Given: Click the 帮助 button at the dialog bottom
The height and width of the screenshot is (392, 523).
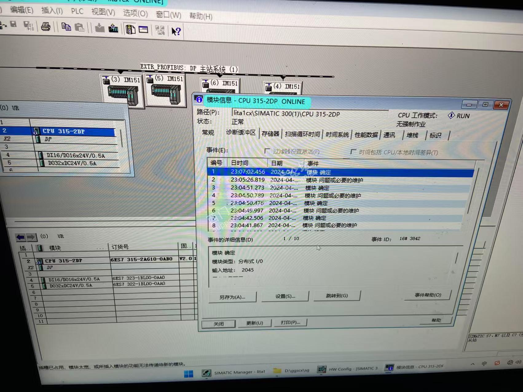Looking at the screenshot, I should [436, 320].
